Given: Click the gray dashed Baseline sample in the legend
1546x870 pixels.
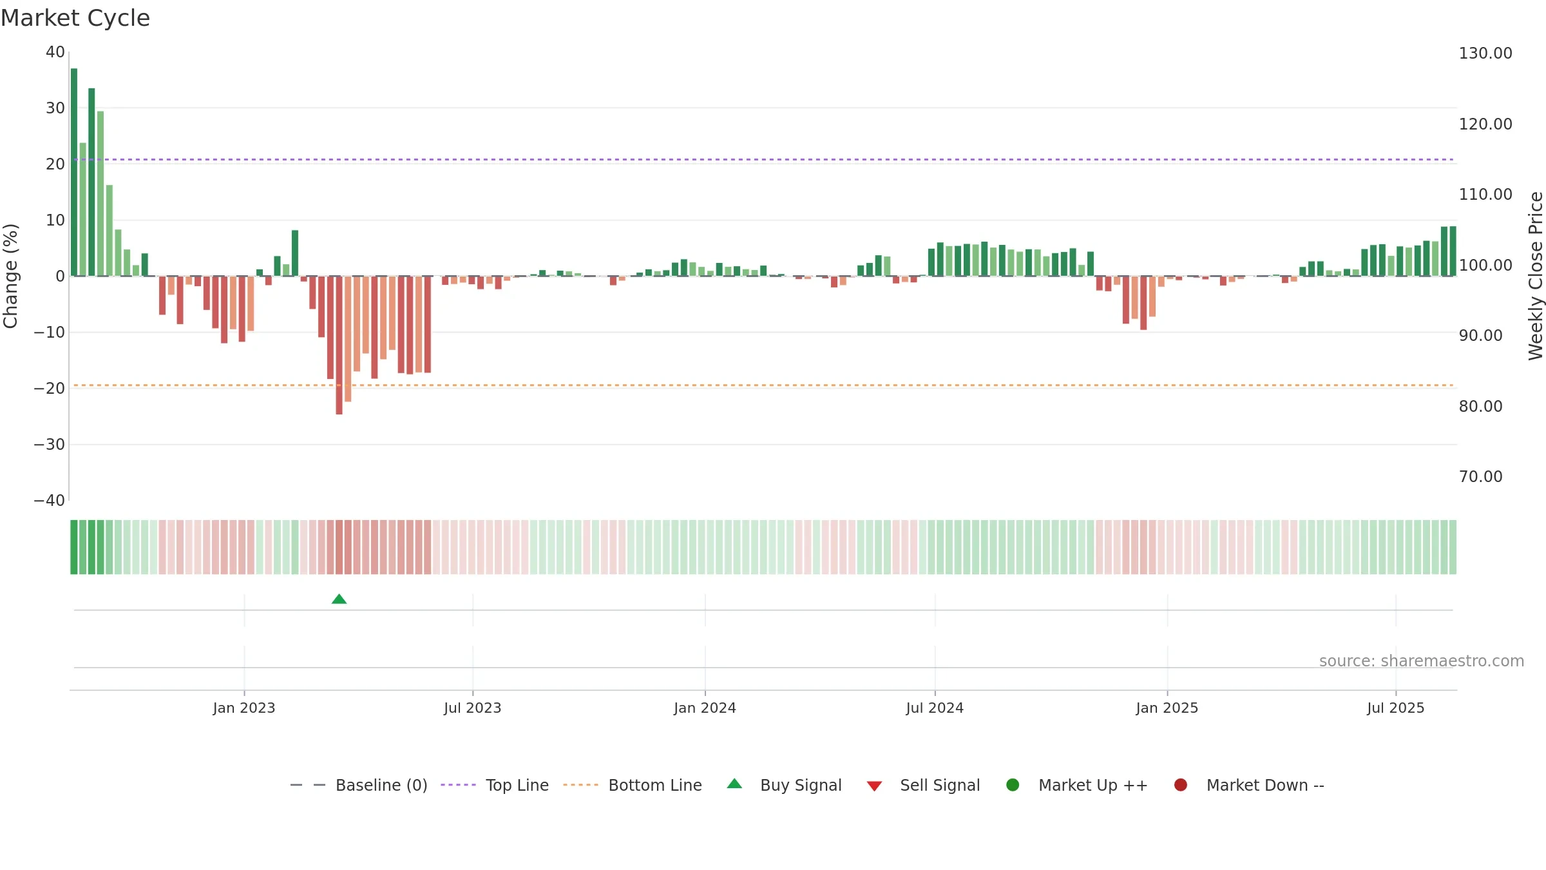Looking at the screenshot, I should [308, 785].
